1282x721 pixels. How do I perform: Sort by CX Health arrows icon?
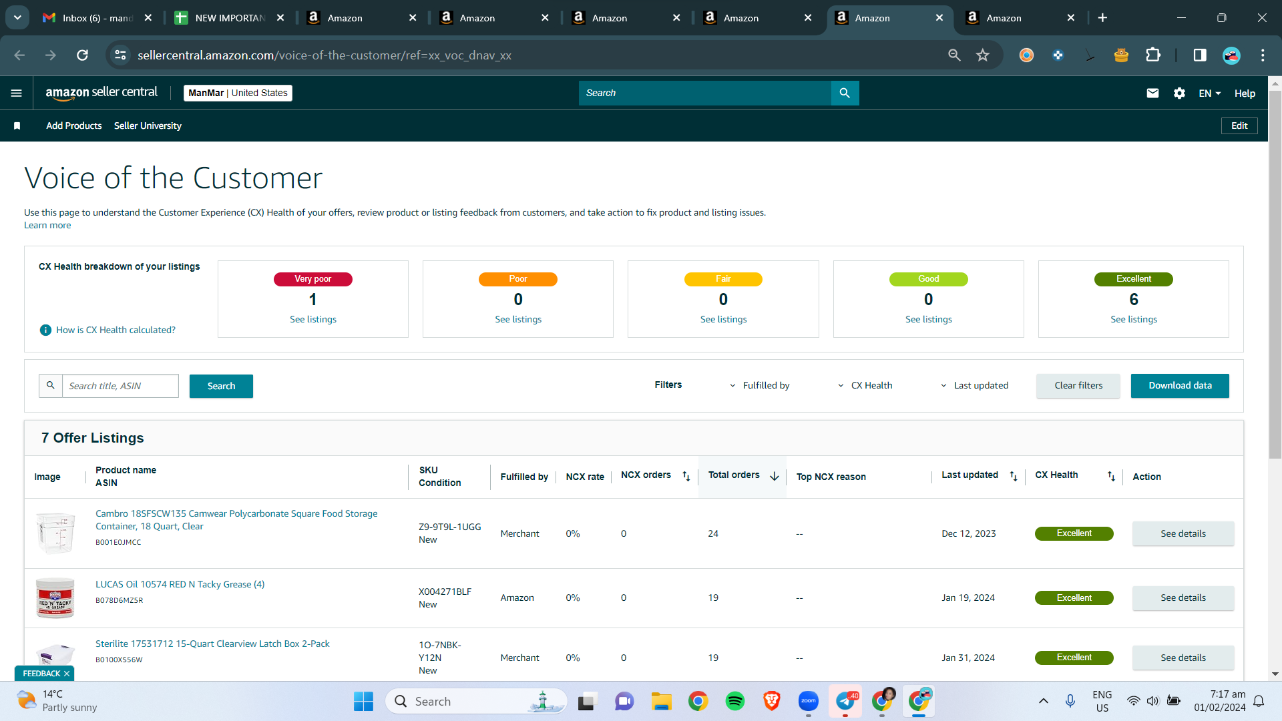(x=1111, y=476)
